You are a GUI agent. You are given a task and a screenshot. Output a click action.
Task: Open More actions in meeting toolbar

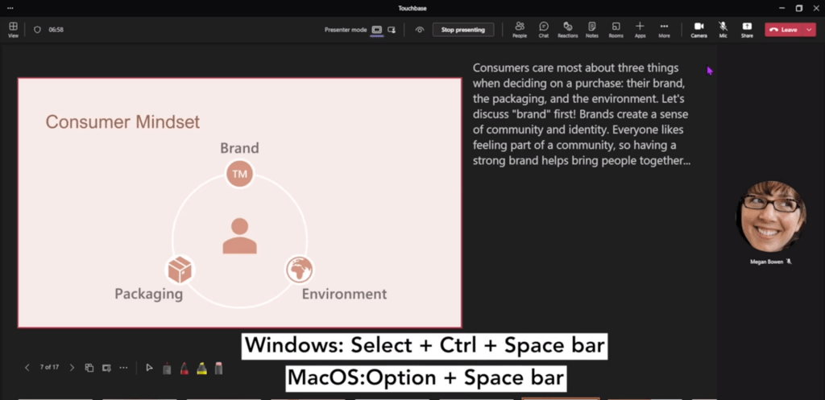(664, 29)
